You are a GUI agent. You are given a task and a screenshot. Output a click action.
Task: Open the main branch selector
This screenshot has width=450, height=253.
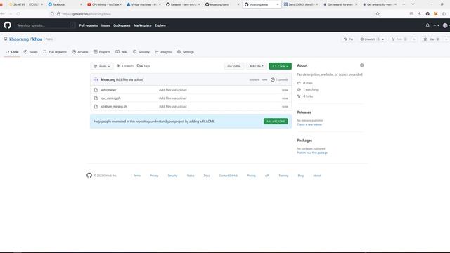(102, 66)
